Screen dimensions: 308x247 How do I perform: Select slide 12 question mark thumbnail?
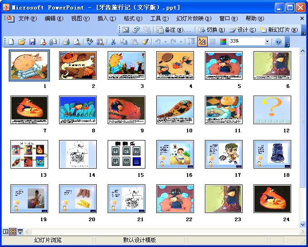coord(272,110)
